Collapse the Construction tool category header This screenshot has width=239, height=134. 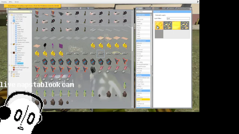143,41
